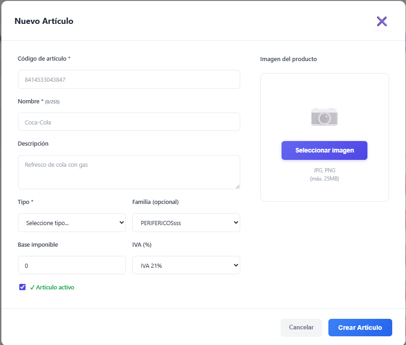406x345 pixels.
Task: Click the Descripción textarea resize handle
Action: pyautogui.click(x=237, y=187)
